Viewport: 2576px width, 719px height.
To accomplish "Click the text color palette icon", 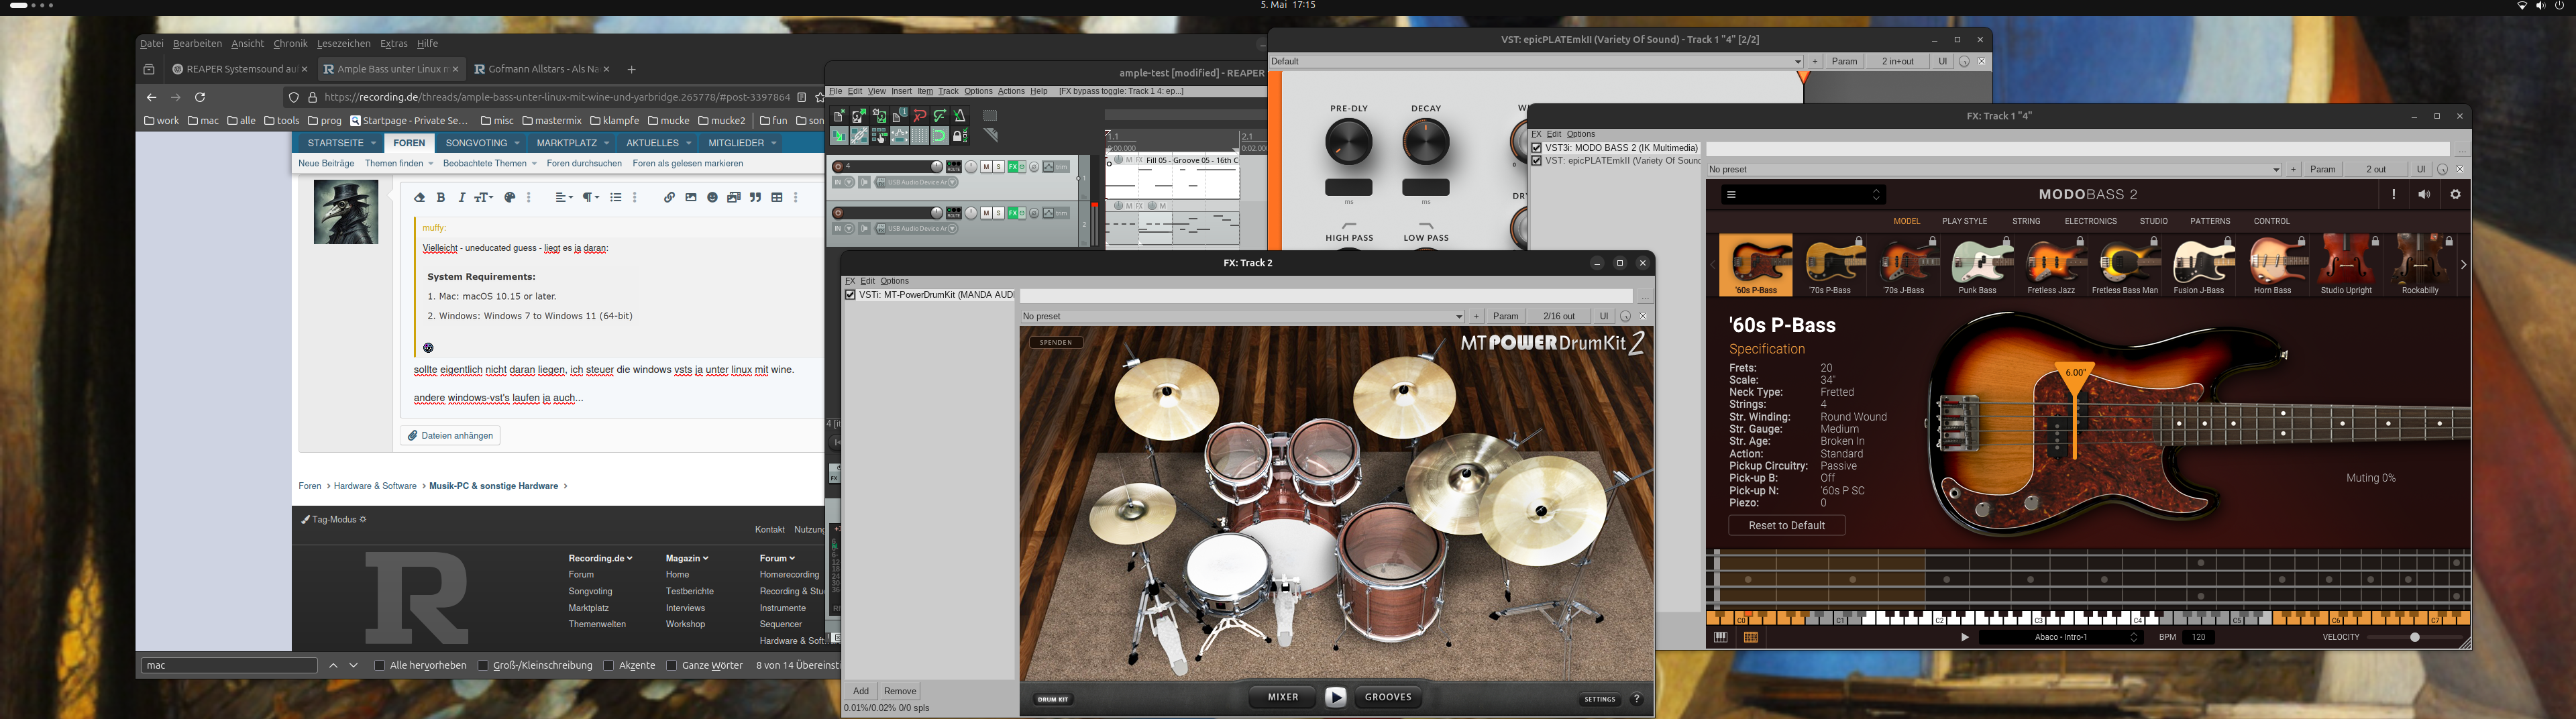I will point(509,198).
